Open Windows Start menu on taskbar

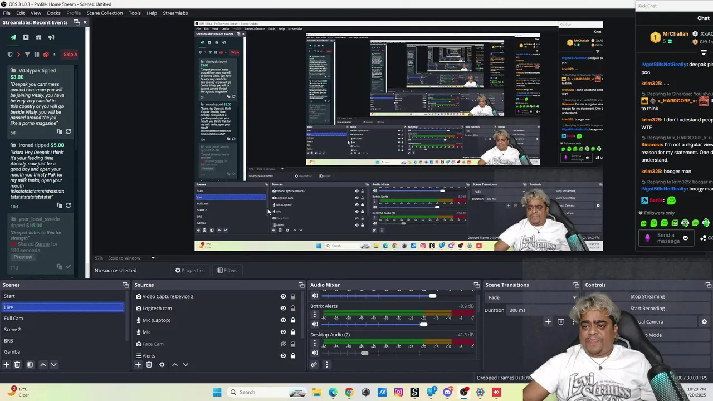[x=217, y=392]
